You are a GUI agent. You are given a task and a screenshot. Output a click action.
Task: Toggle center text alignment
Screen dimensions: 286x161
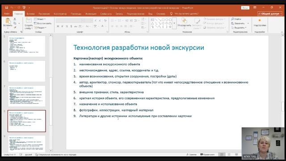(117, 26)
